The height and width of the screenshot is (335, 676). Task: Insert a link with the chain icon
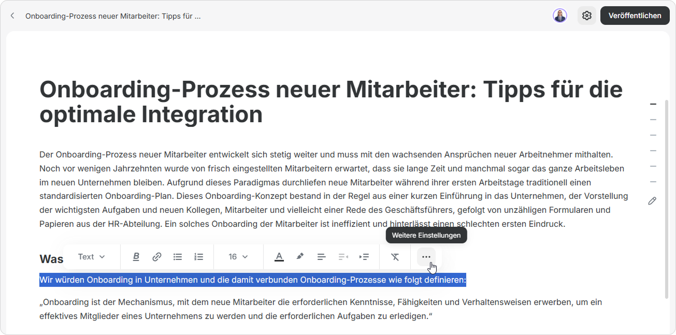point(157,257)
